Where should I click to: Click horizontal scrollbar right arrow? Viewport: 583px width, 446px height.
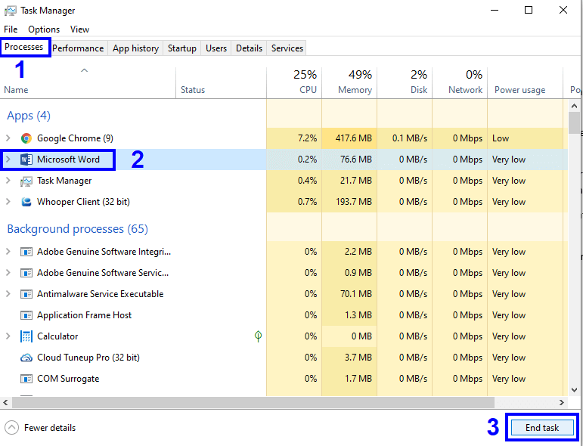[562, 402]
